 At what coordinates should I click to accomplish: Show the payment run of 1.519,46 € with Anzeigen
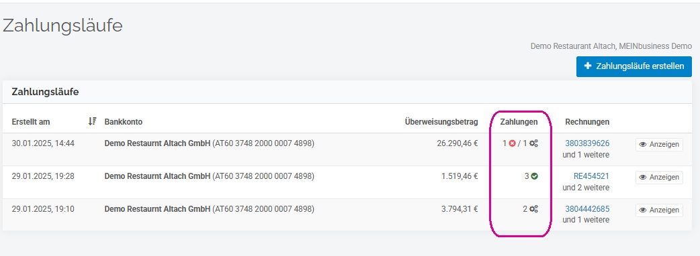(659, 177)
